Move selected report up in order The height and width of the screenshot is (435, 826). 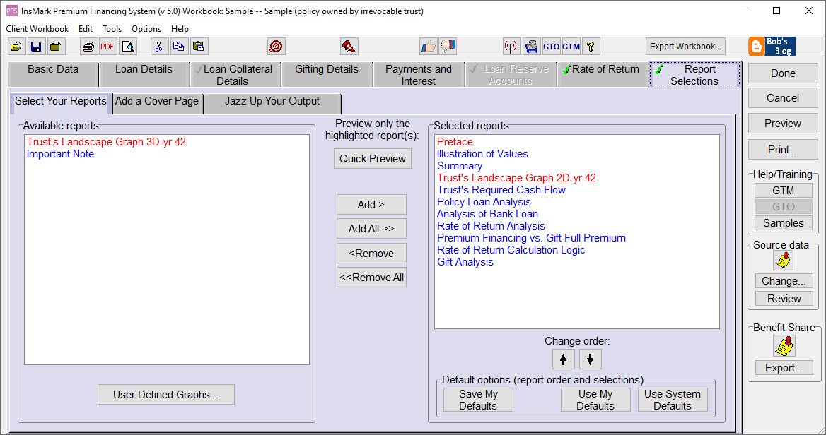(x=563, y=359)
